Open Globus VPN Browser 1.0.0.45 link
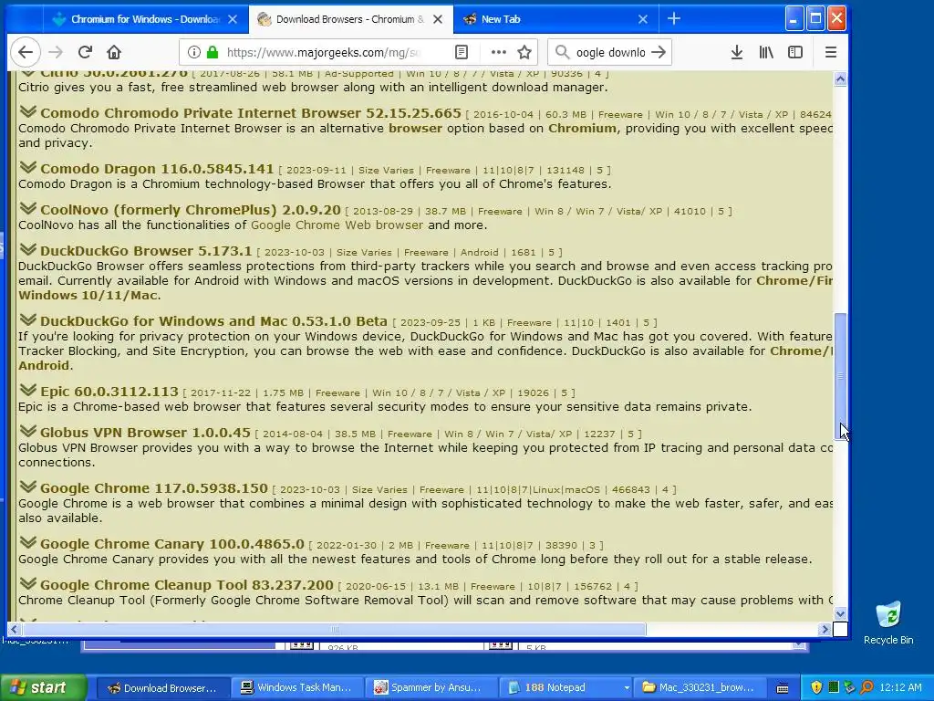934x701 pixels. [x=145, y=433]
